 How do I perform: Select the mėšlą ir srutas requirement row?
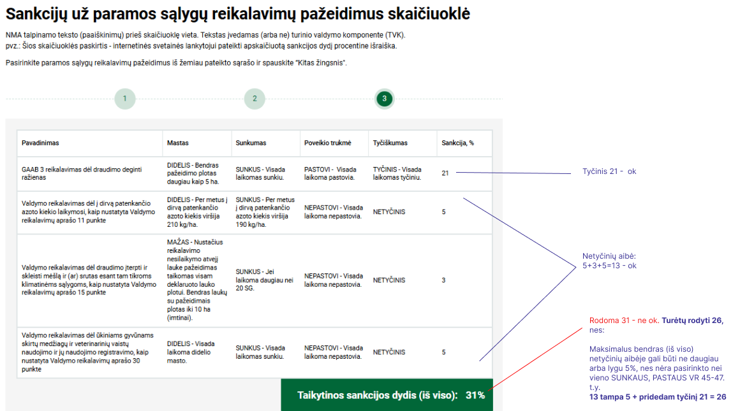[x=89, y=280]
